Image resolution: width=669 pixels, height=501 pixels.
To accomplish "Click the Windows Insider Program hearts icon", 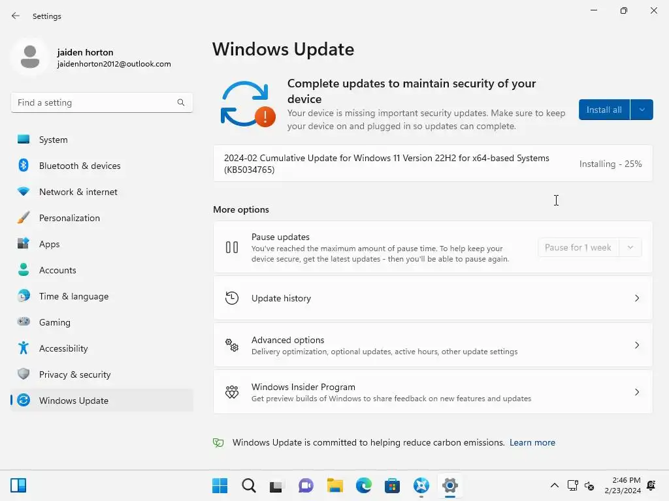I will [232, 392].
